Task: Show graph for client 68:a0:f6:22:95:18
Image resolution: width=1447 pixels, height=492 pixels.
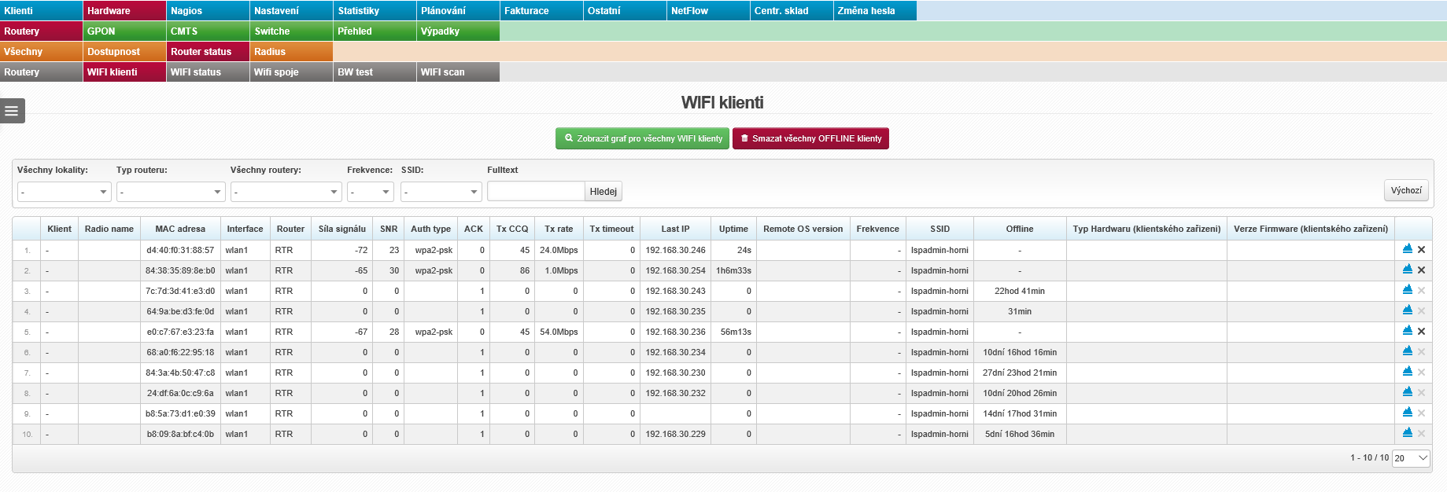Action: coord(1408,351)
